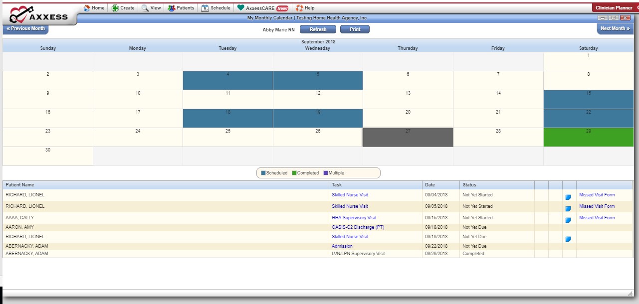Click the sticky note icon for 09/19/2018 visit
This screenshot has height=304, width=639.
[x=568, y=239]
